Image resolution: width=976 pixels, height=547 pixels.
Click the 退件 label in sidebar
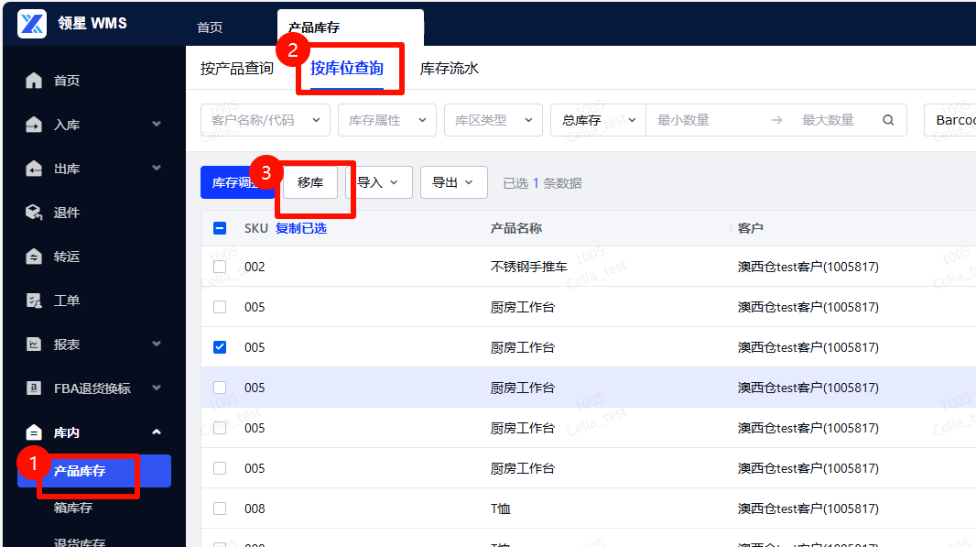click(67, 213)
